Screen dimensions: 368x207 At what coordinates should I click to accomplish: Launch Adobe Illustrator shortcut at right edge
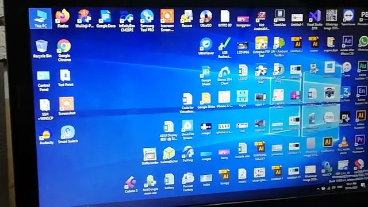click(361, 119)
